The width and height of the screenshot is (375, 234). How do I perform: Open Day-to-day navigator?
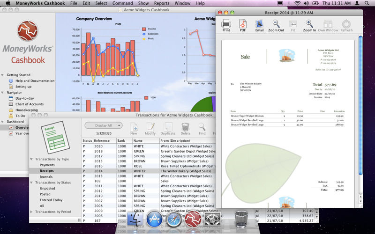pos(25,98)
